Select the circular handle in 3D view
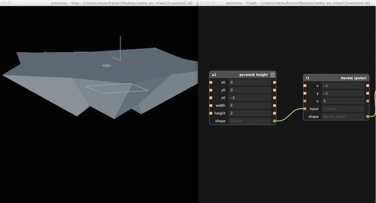 pos(107,66)
